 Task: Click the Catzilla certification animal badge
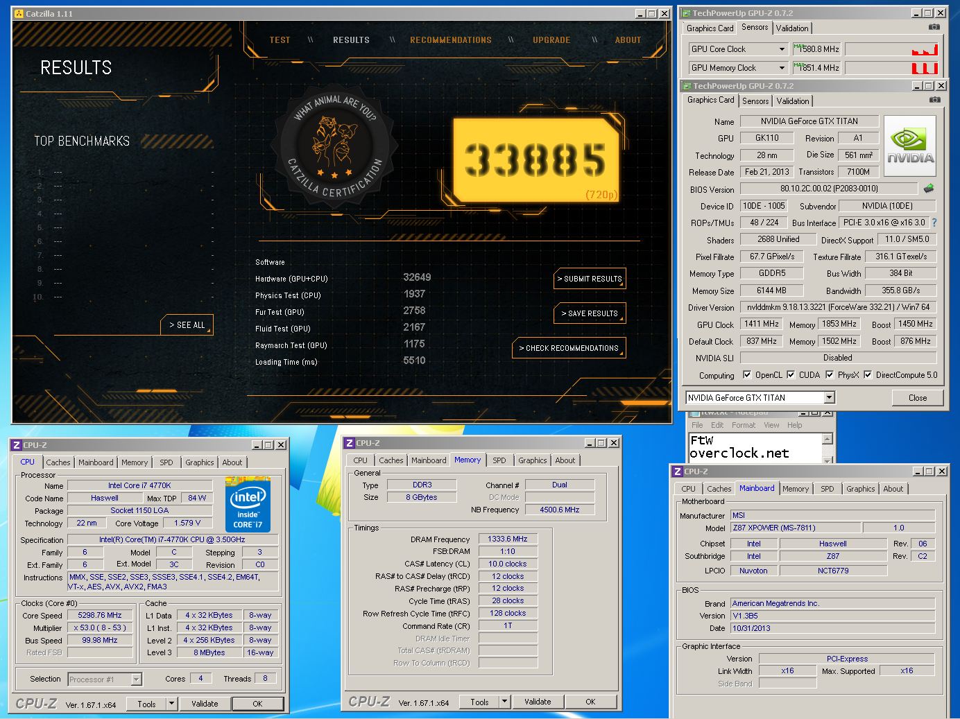[334, 146]
